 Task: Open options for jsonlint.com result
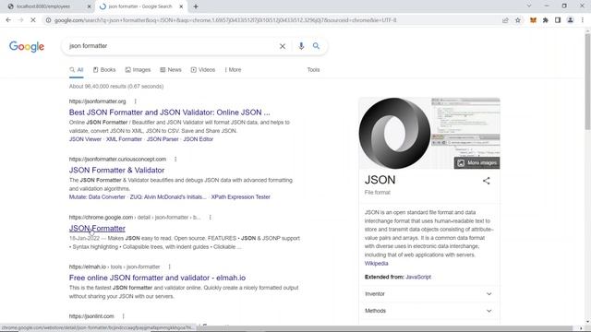coord(123,316)
